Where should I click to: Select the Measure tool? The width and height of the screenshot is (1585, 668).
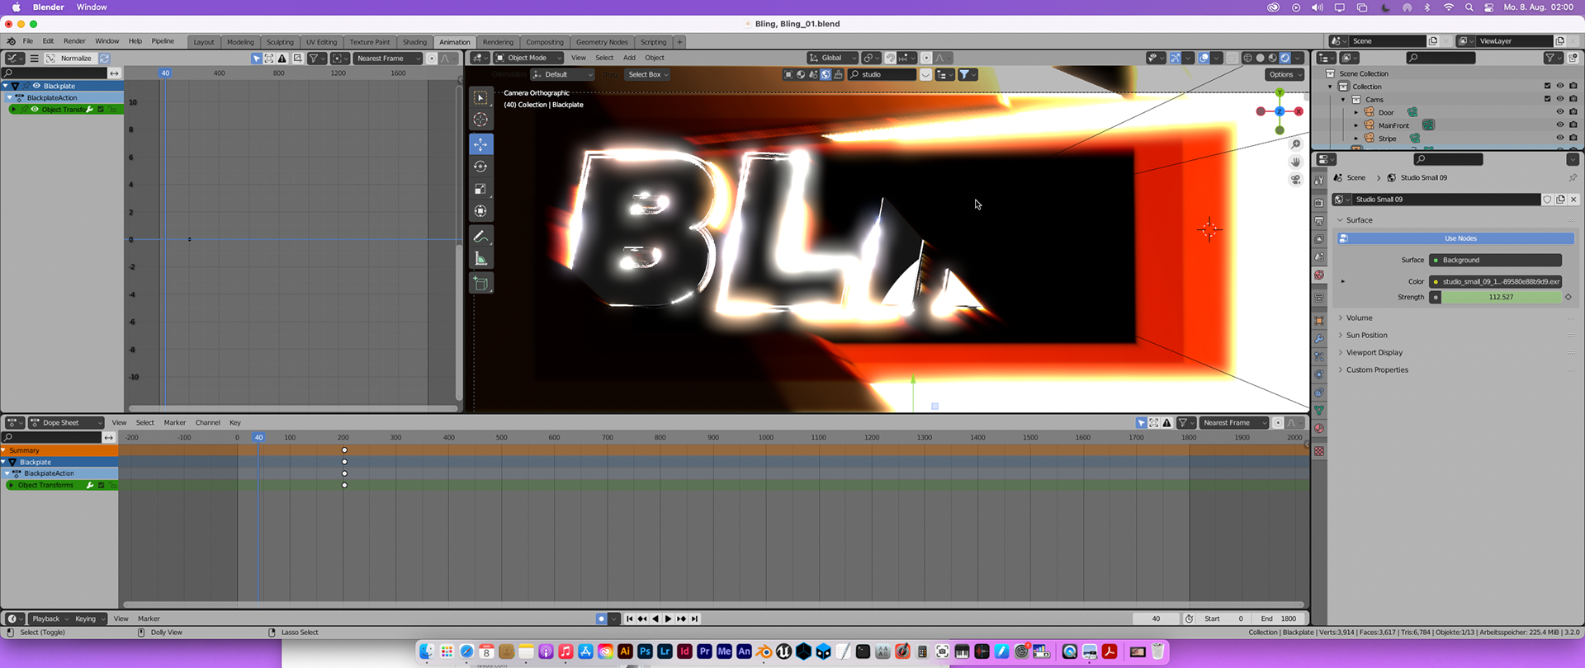480,259
